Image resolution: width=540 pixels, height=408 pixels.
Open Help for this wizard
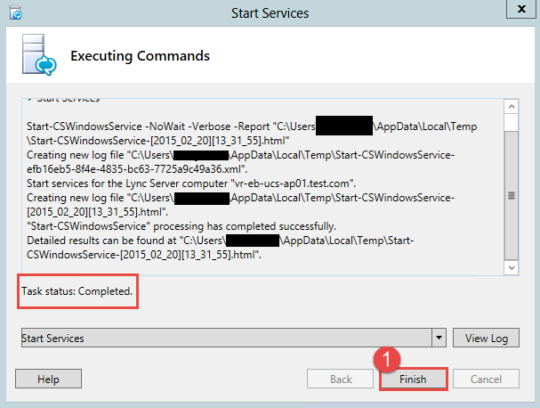[x=48, y=379]
